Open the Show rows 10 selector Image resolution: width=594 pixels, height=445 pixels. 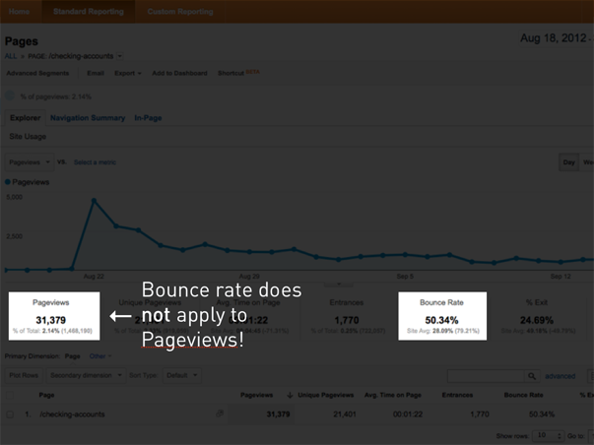[548, 435]
